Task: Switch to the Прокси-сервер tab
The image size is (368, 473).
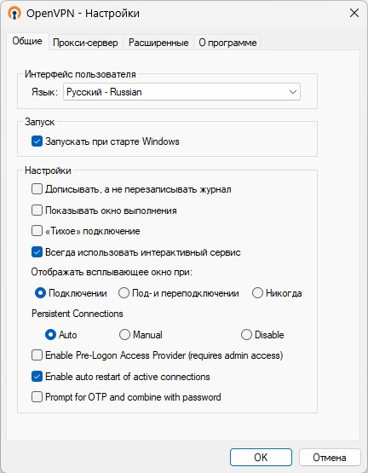Action: click(85, 43)
